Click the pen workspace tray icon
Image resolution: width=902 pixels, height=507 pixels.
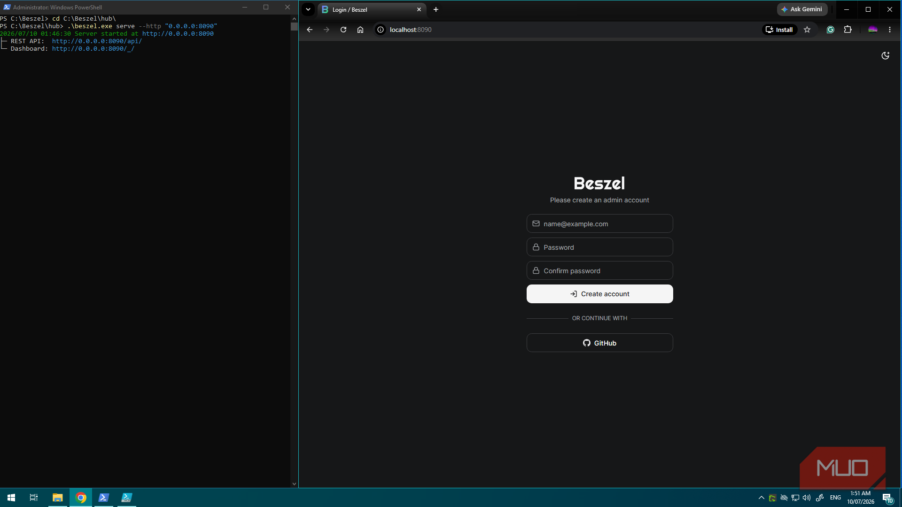point(820,498)
